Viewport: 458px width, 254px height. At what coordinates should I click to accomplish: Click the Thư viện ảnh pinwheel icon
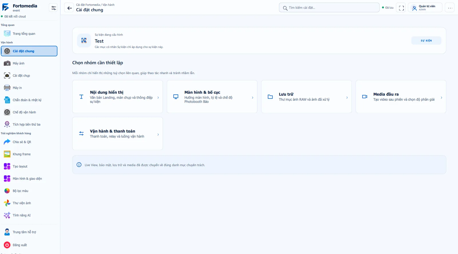pyautogui.click(x=7, y=203)
